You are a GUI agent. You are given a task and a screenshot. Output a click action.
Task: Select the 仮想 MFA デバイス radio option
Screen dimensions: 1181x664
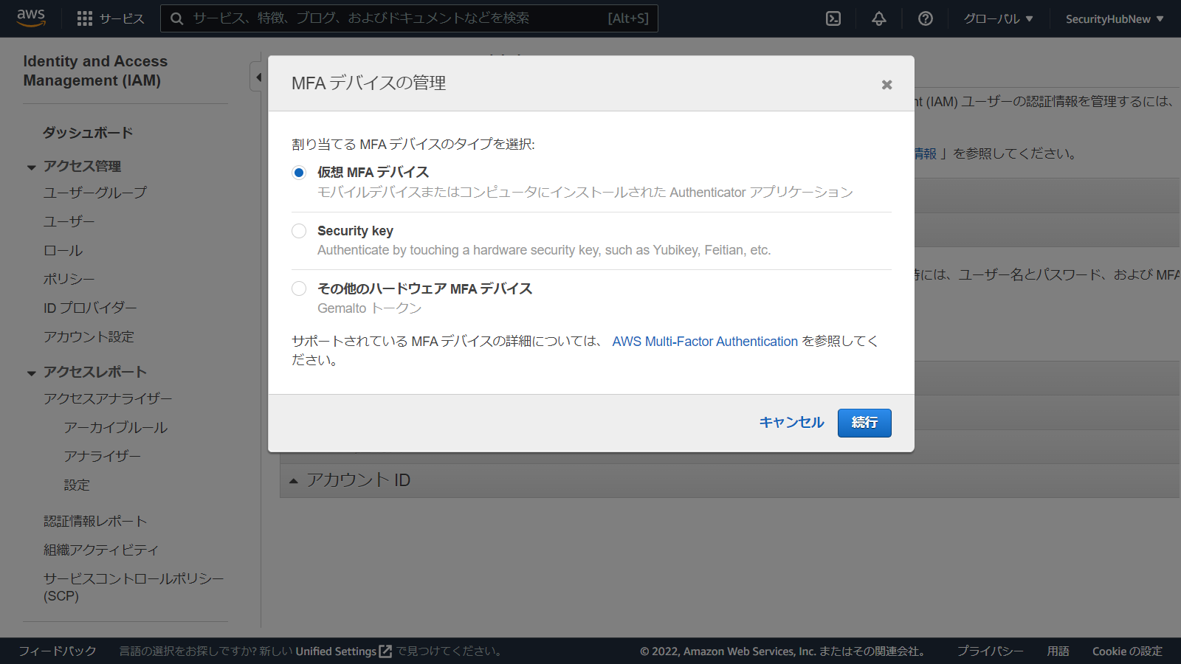(299, 173)
